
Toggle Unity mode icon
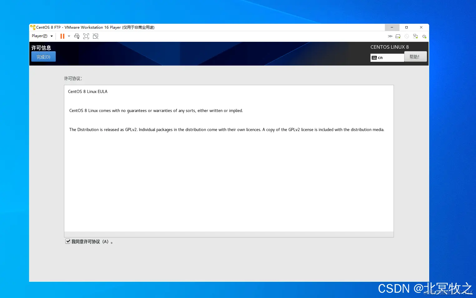(96, 36)
